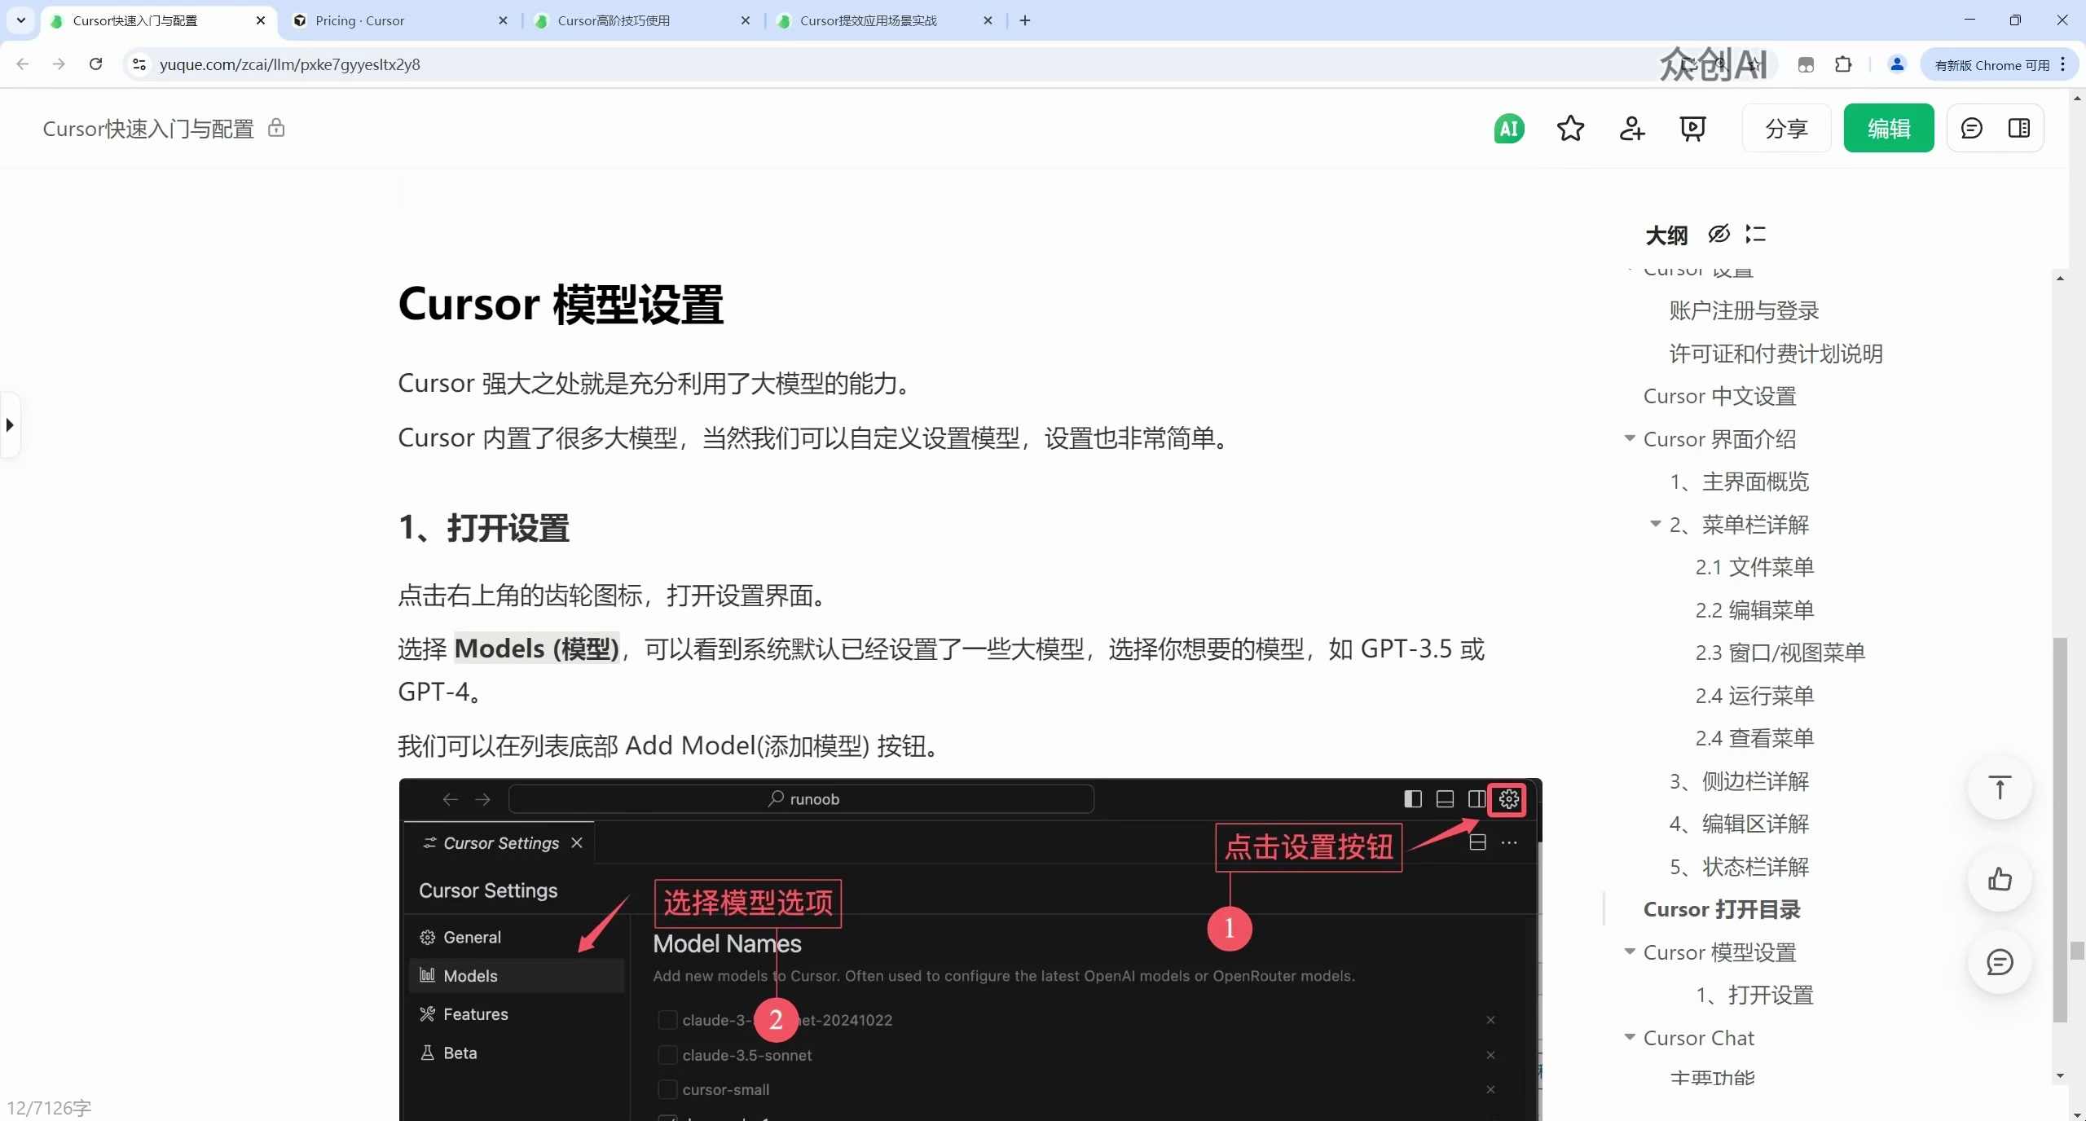Open the comments panel icon in header
This screenshot has height=1121, width=2086.
pos(1971,129)
